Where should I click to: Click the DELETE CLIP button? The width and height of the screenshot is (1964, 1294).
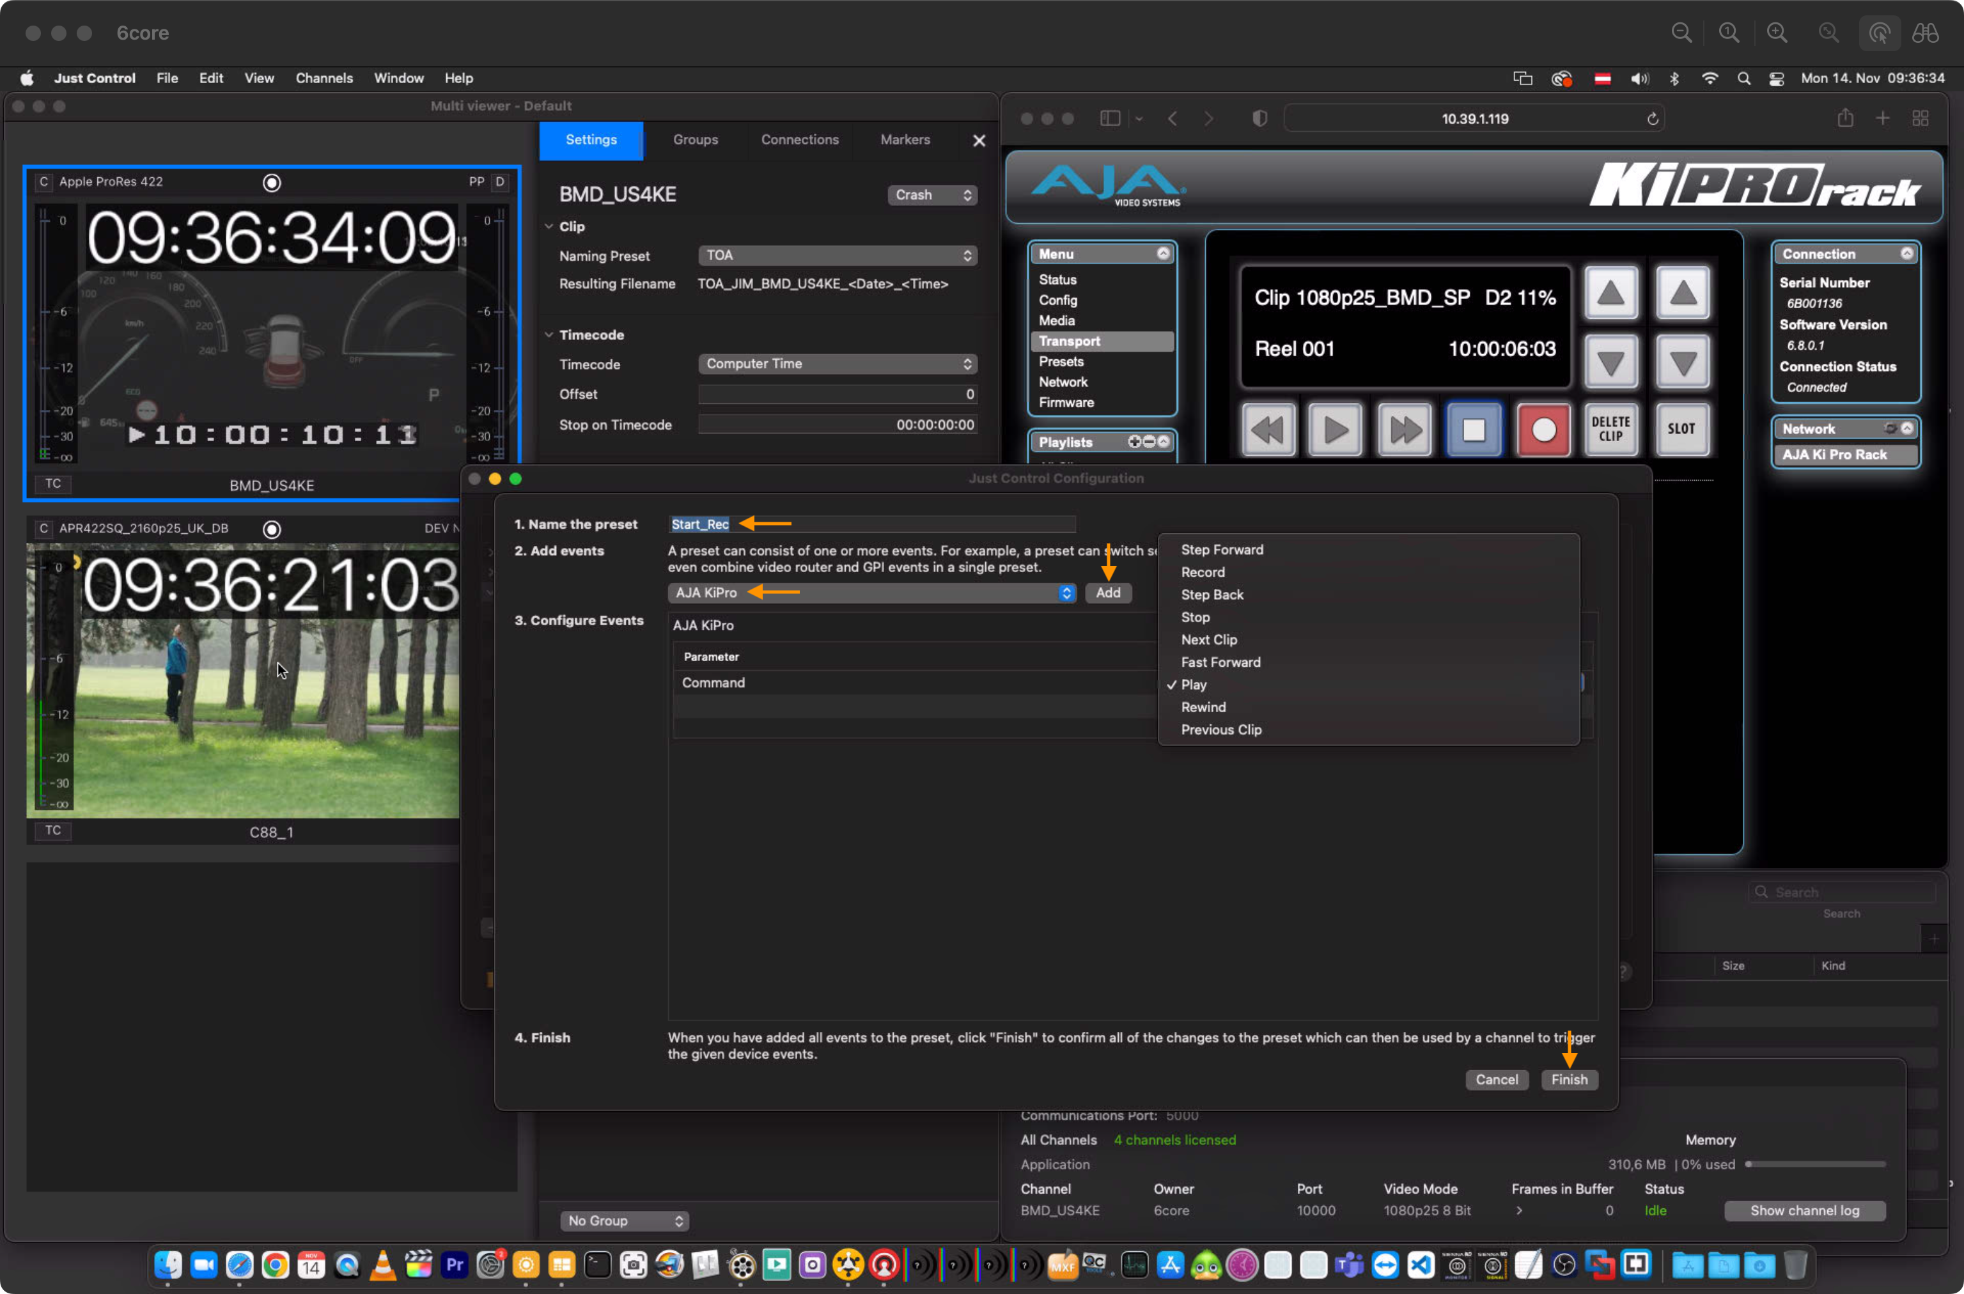(x=1611, y=429)
